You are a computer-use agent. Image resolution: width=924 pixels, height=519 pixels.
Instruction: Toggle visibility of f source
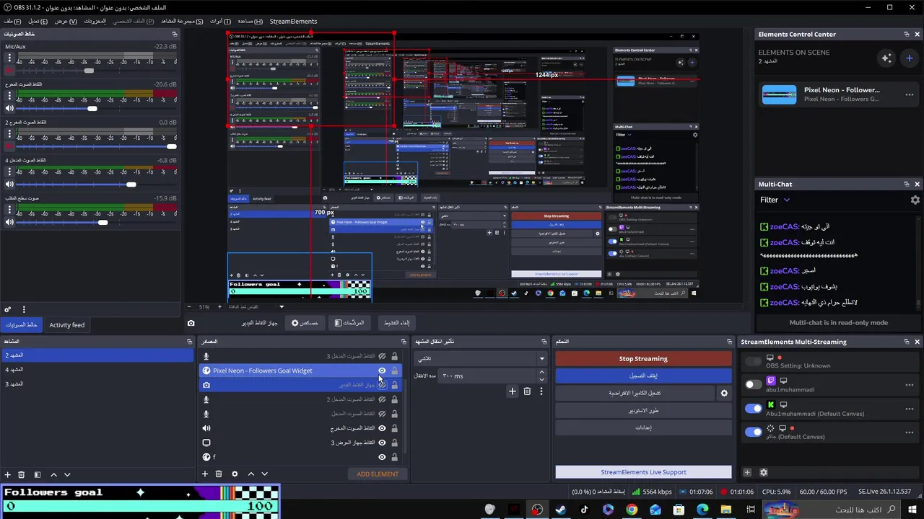point(382,457)
